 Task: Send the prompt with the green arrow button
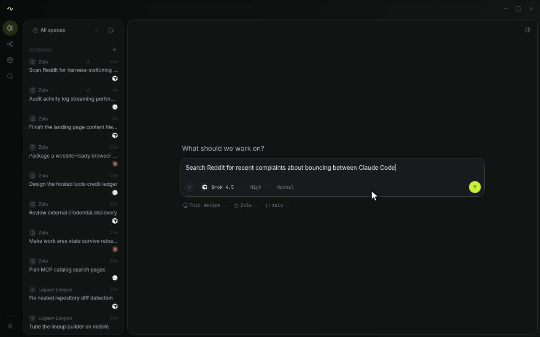475,187
